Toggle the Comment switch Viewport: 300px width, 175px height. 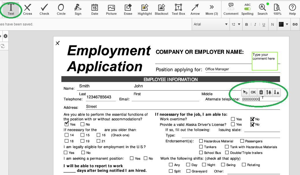tap(231, 9)
